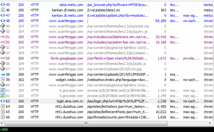Click the CSS icon of session 51
Viewport: 214px width, 132px height.
click(3, 37)
